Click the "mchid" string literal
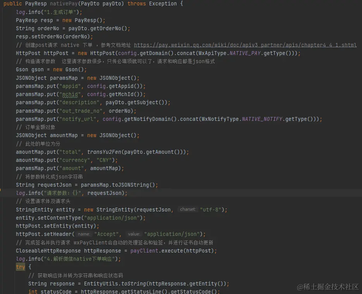 (x=70, y=94)
